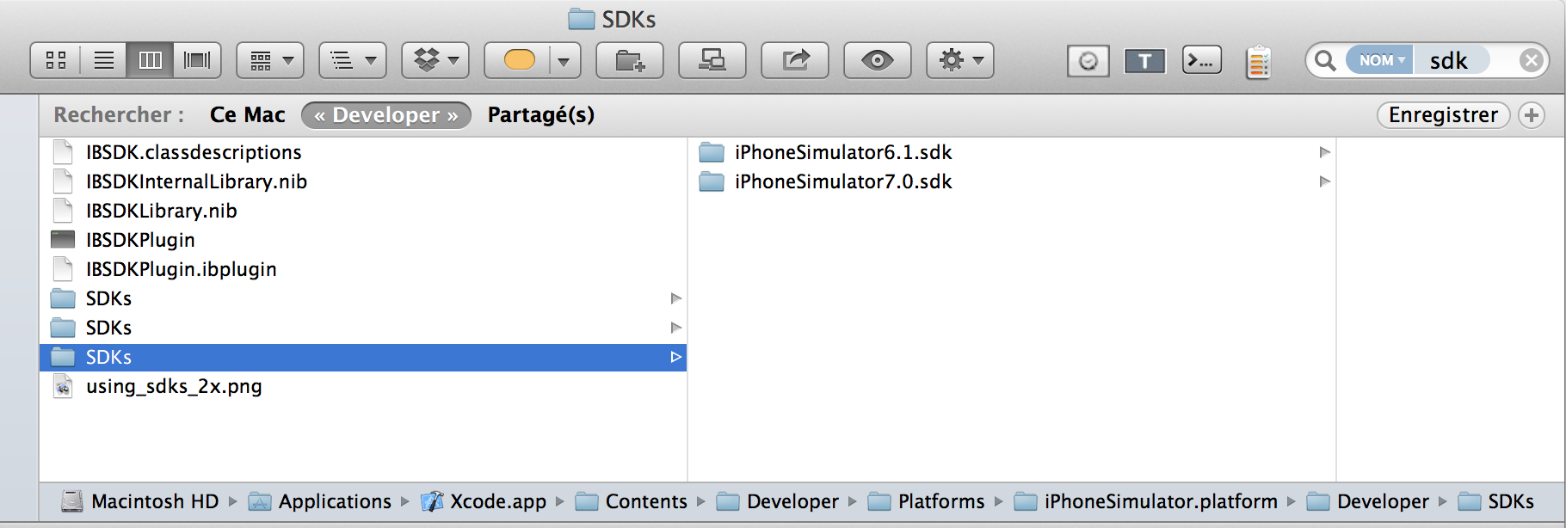Open the arrange items dropdown

270,60
